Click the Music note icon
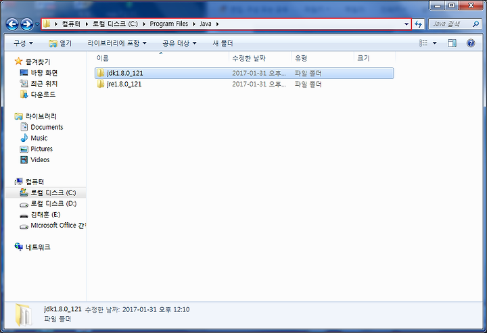 pyautogui.click(x=24, y=138)
